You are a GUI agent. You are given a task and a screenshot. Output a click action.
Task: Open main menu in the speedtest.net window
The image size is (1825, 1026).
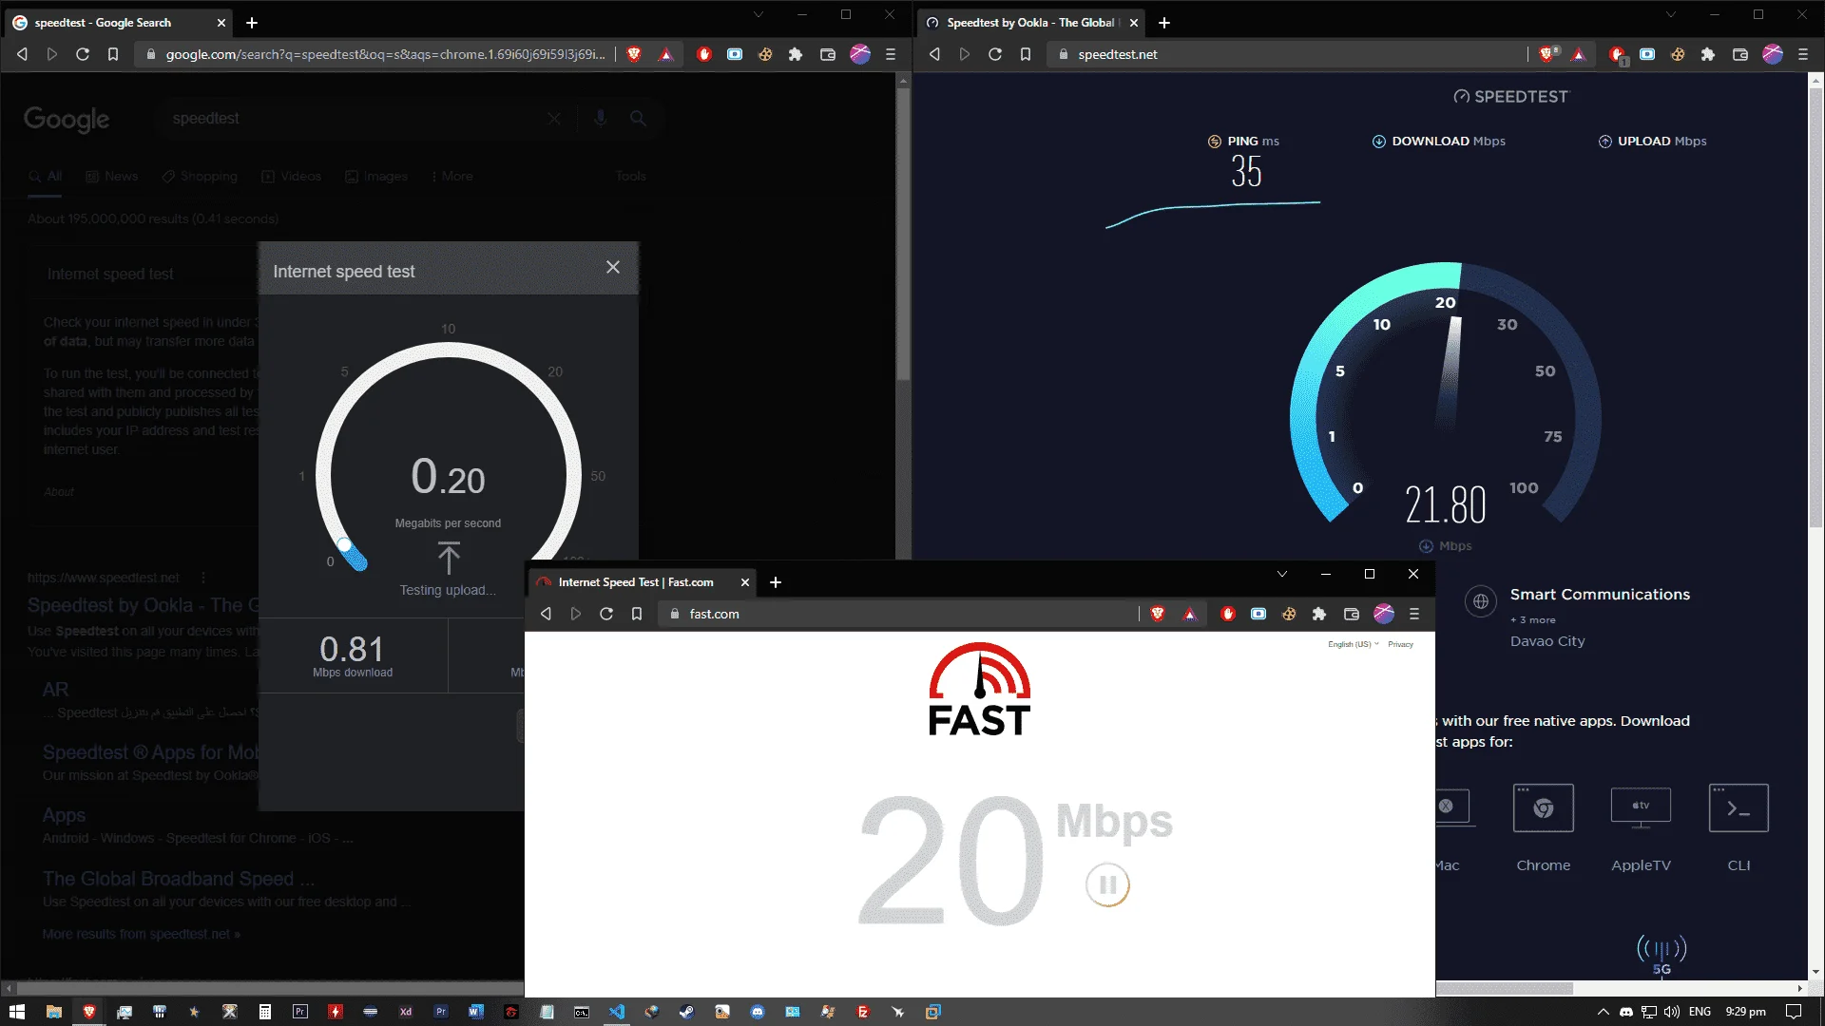[1803, 54]
